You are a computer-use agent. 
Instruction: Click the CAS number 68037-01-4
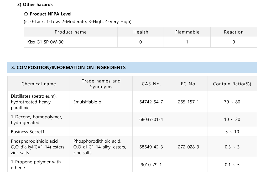(x=151, y=119)
